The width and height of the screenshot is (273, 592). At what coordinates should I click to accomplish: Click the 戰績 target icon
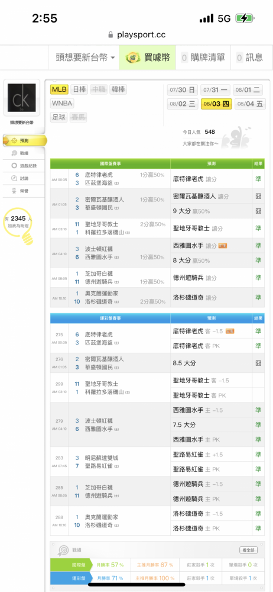point(63,550)
